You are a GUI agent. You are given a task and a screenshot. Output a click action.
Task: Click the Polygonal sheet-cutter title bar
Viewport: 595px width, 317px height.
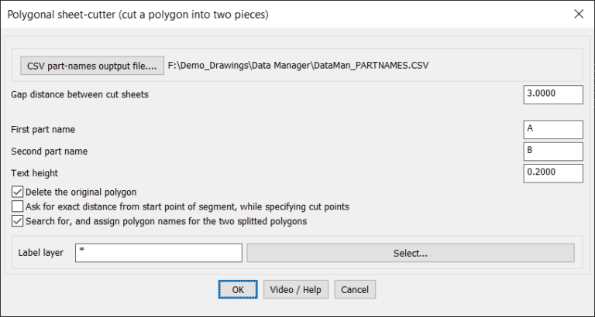(x=232, y=14)
